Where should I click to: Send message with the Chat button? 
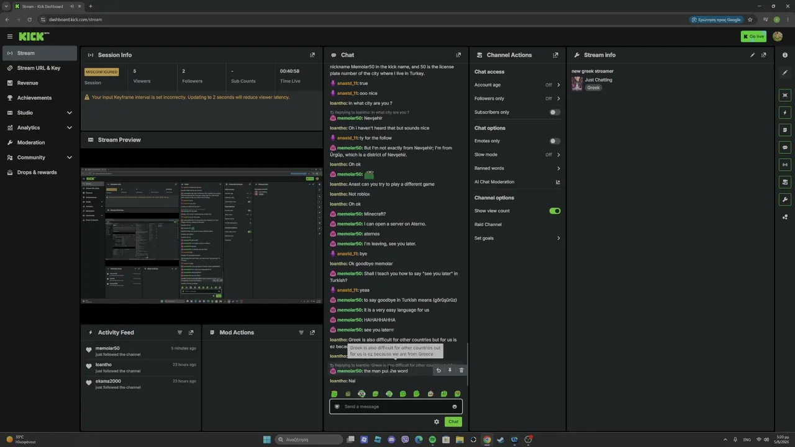[453, 422]
